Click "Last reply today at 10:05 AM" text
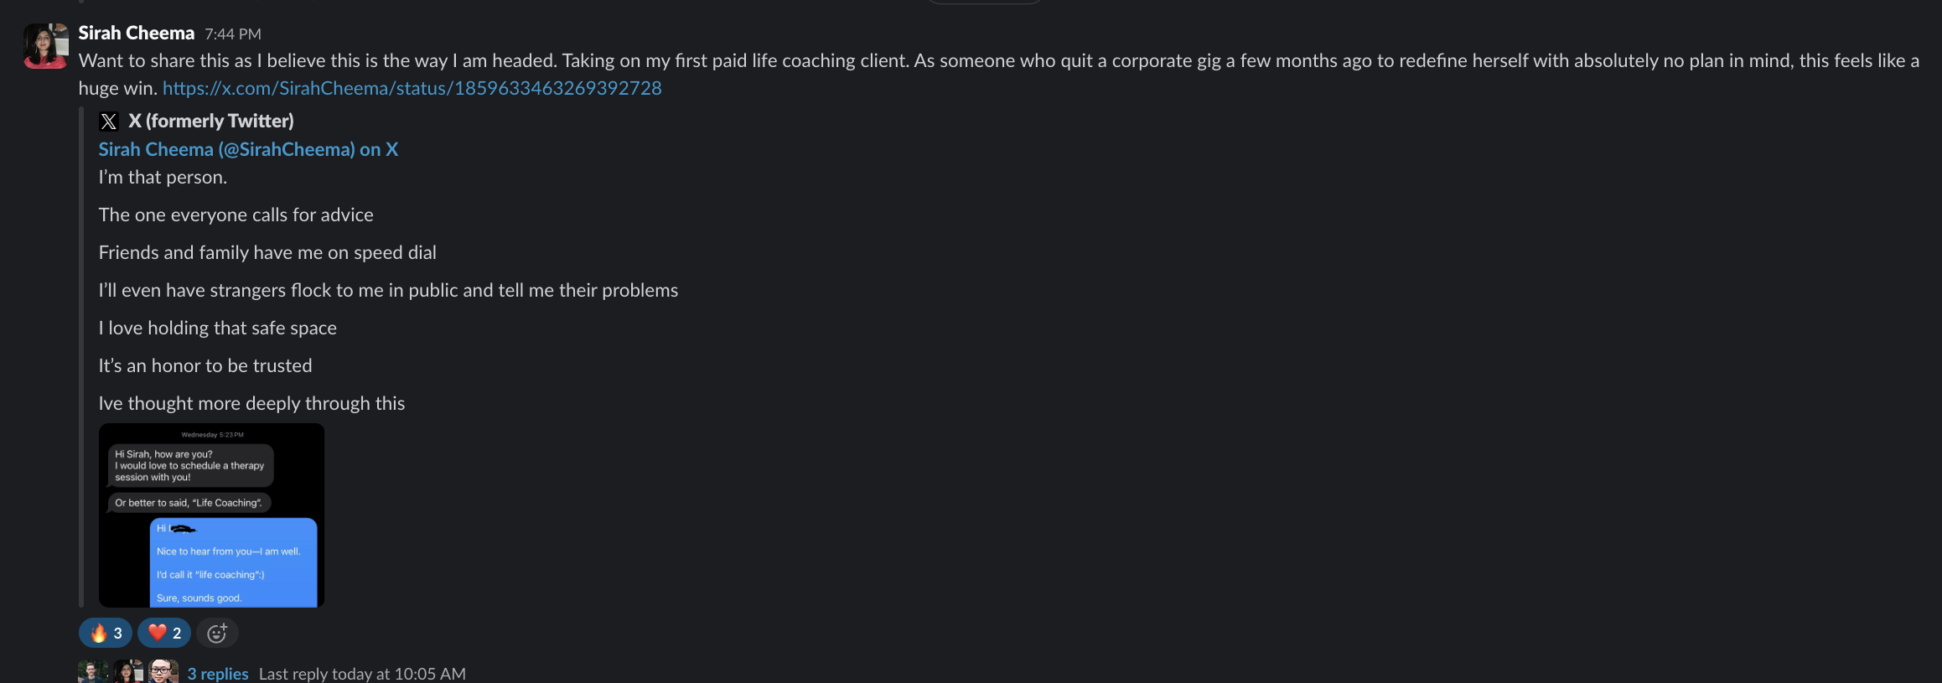The height and width of the screenshot is (683, 1942). pos(362,674)
